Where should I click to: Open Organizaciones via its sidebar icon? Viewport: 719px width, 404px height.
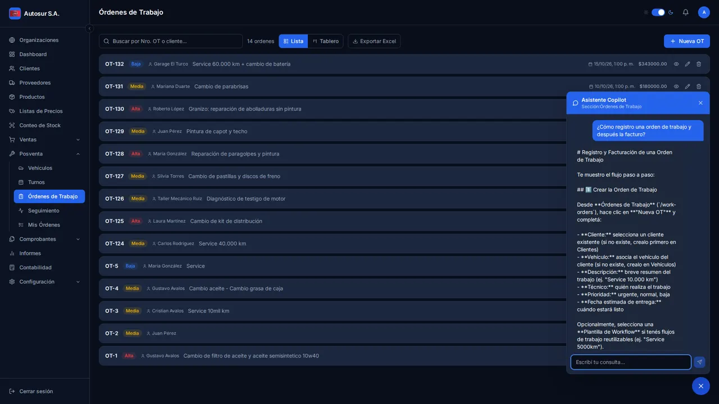pyautogui.click(x=12, y=40)
